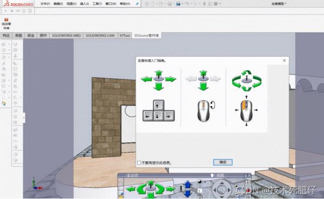Launch the parts library icon under the menu bar
Viewport: 324px width, 199px height.
[x=6, y=24]
